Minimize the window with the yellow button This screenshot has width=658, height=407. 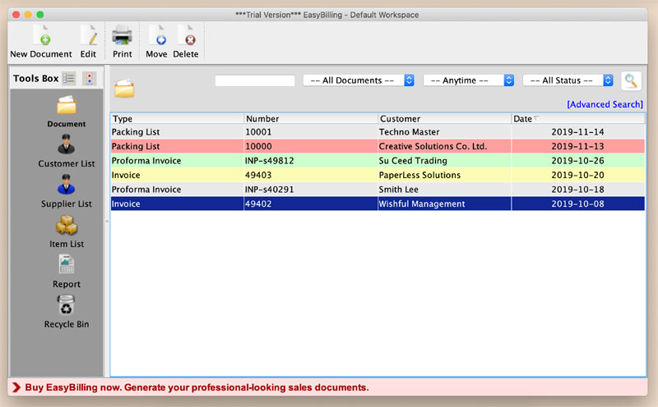(28, 15)
